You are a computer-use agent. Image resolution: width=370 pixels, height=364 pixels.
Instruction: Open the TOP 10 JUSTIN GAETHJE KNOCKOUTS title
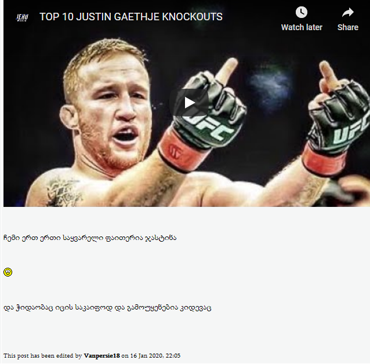[x=131, y=17]
